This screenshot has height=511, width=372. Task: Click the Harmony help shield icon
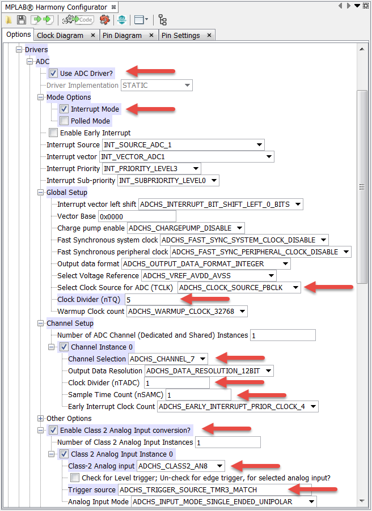[x=121, y=20]
